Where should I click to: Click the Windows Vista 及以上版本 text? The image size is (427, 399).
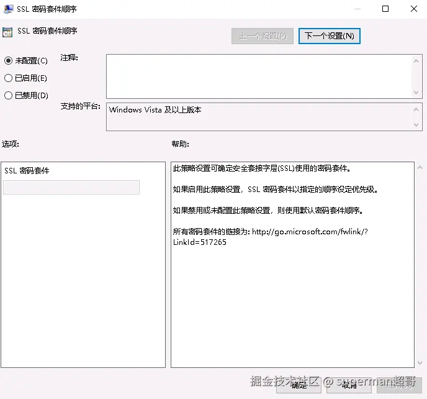point(155,110)
